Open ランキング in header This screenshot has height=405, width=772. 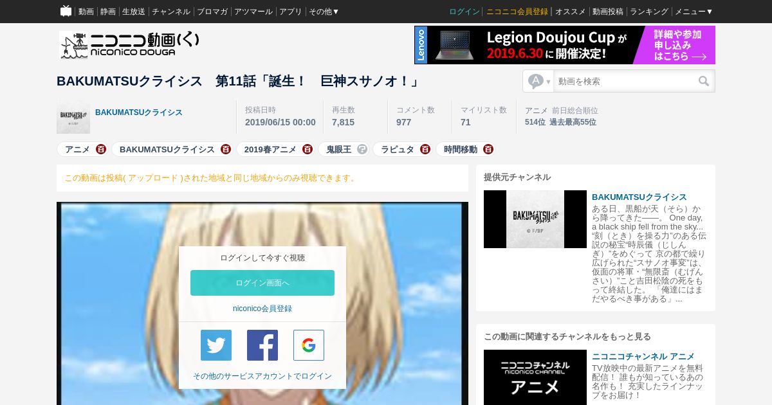point(649,12)
